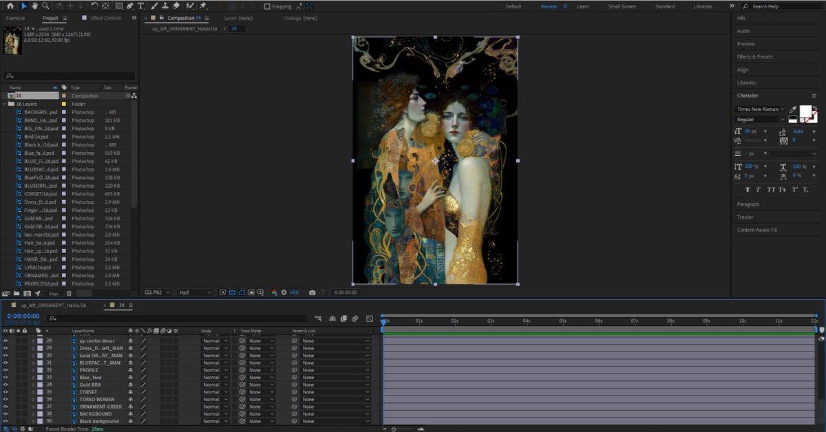Click the Home icon

click(x=10, y=6)
